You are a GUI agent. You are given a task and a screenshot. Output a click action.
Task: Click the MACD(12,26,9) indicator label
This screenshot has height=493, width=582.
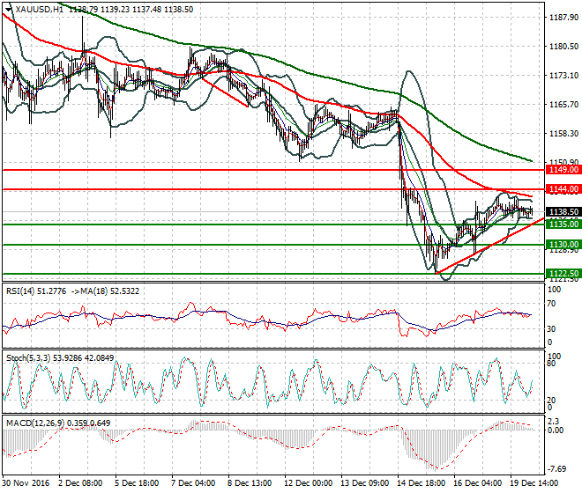point(35,423)
